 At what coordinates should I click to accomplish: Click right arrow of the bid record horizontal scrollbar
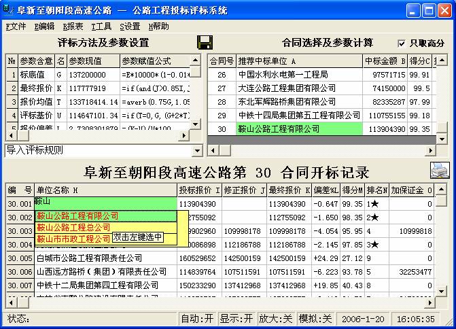point(429,302)
